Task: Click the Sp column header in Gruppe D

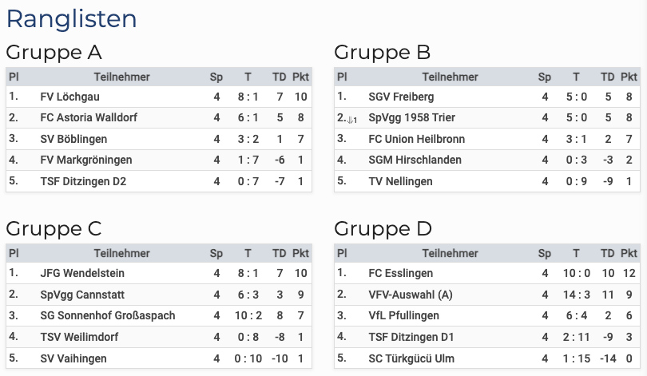Action: coord(545,254)
